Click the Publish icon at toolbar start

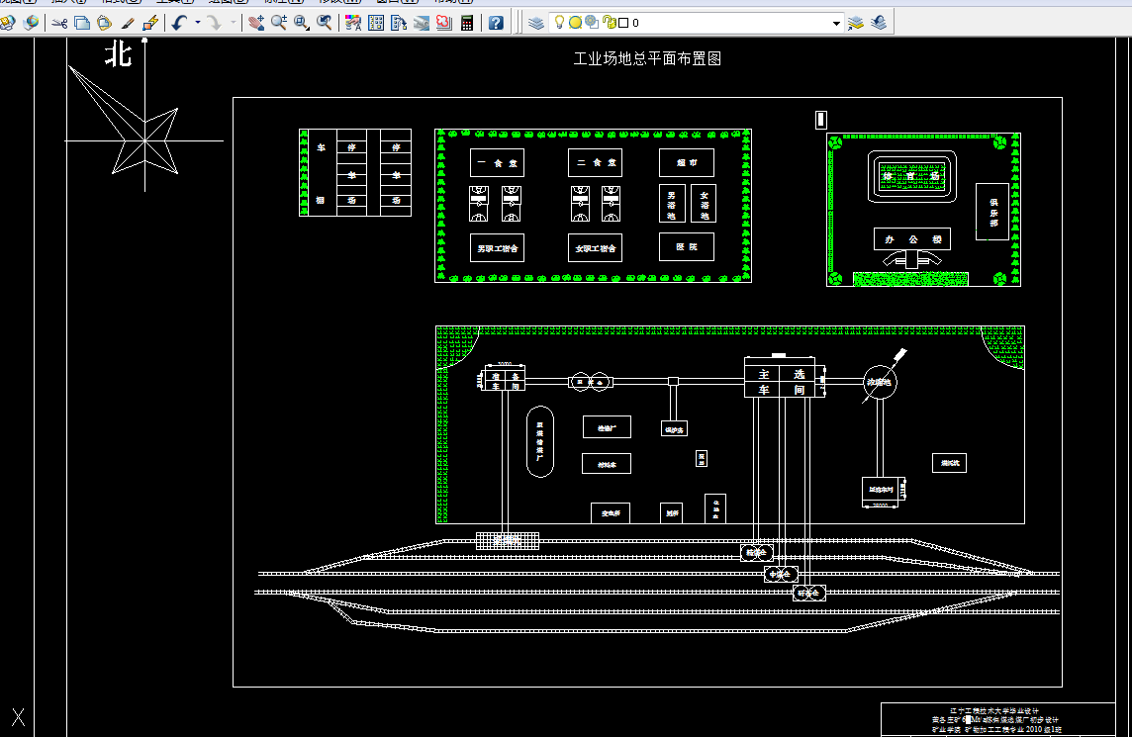[x=7, y=23]
